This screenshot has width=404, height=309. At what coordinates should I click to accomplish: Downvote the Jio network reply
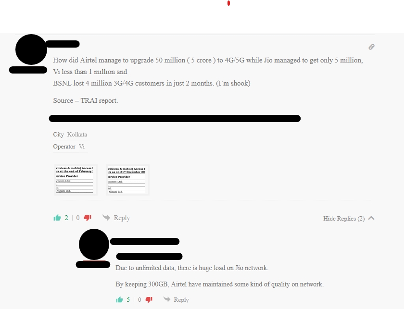[149, 300]
